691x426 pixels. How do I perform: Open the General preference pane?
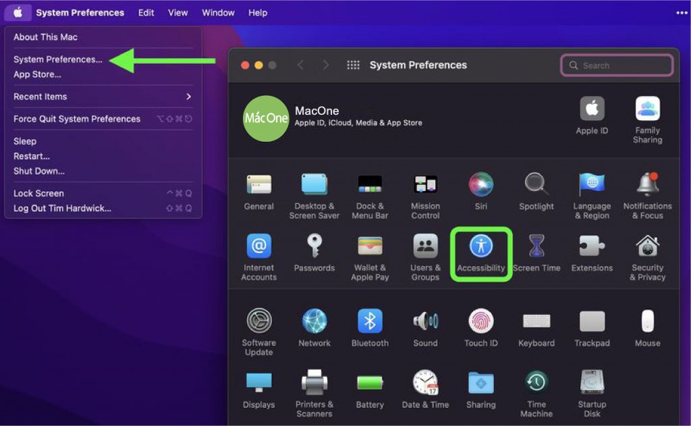tap(258, 191)
